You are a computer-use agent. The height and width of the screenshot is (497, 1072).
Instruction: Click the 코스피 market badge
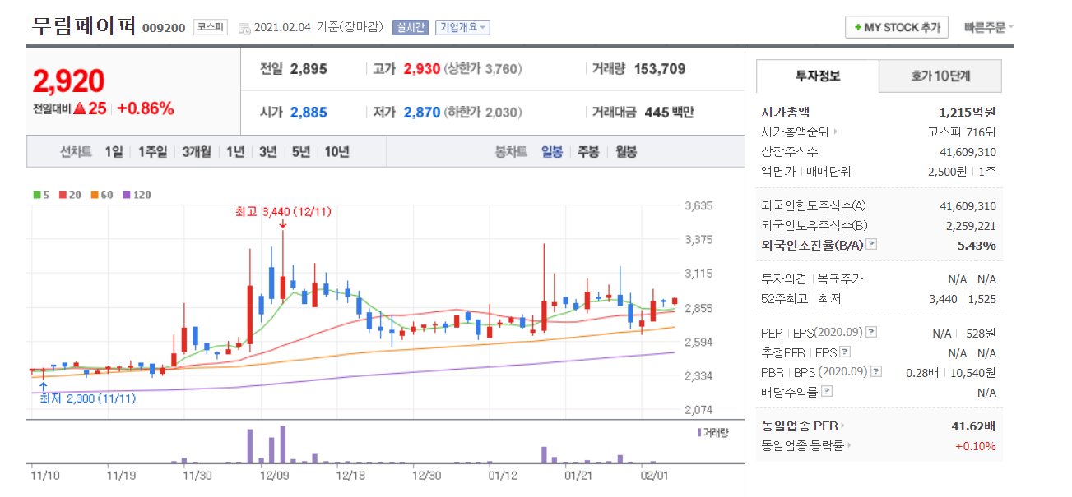211,27
